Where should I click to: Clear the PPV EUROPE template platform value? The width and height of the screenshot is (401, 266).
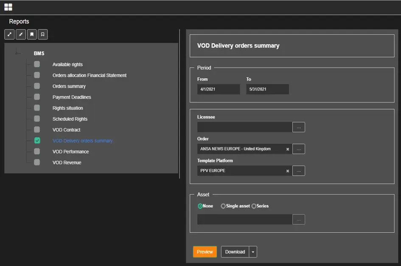pos(287,171)
